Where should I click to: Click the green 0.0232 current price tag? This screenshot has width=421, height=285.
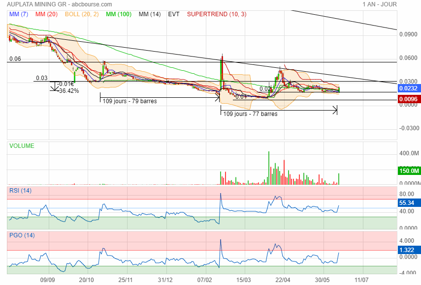click(407, 88)
